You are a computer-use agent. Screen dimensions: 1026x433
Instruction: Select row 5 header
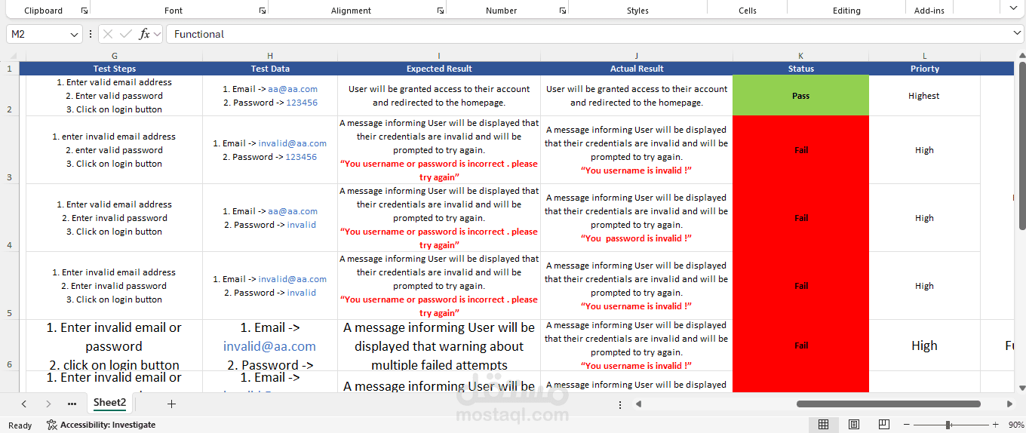click(x=9, y=285)
